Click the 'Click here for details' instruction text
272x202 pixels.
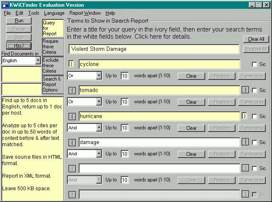click(163, 37)
